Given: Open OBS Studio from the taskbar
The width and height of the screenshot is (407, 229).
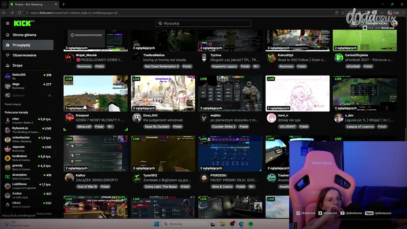Looking at the screenshot, I should 232,224.
